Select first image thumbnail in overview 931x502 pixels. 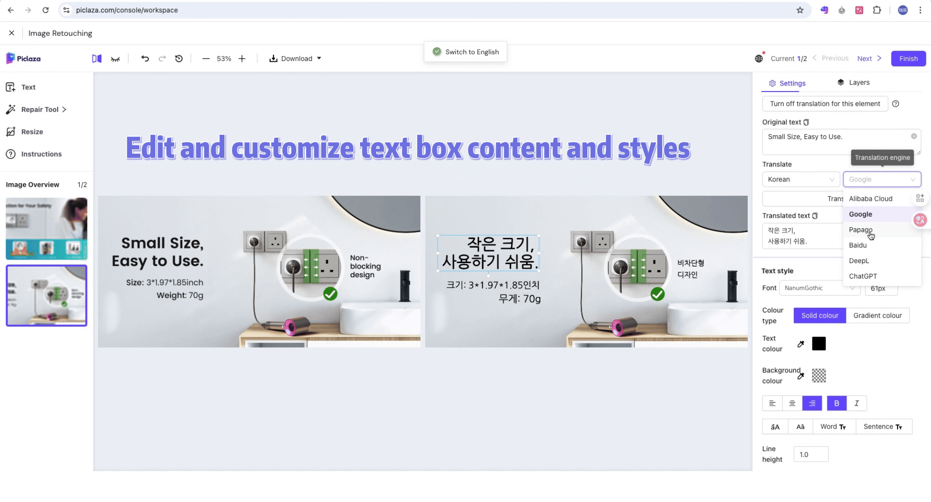47,229
